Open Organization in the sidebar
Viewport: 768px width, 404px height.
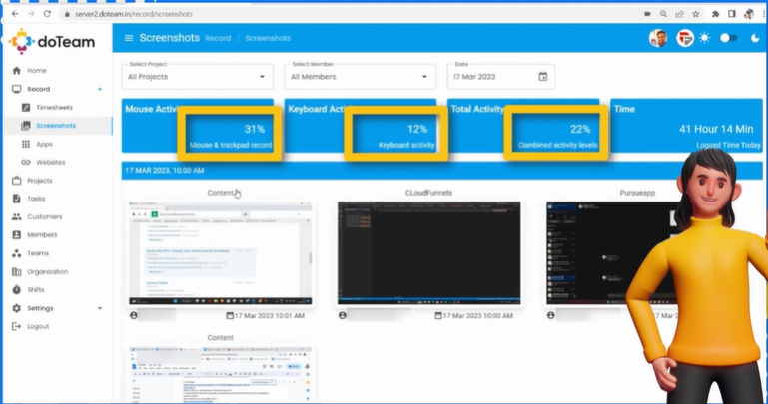[x=48, y=272]
